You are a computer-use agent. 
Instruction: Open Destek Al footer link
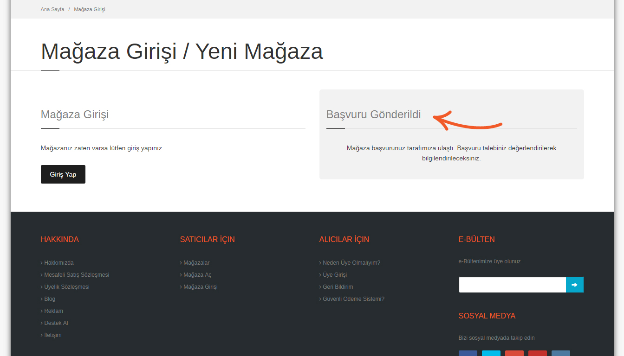[x=56, y=323]
